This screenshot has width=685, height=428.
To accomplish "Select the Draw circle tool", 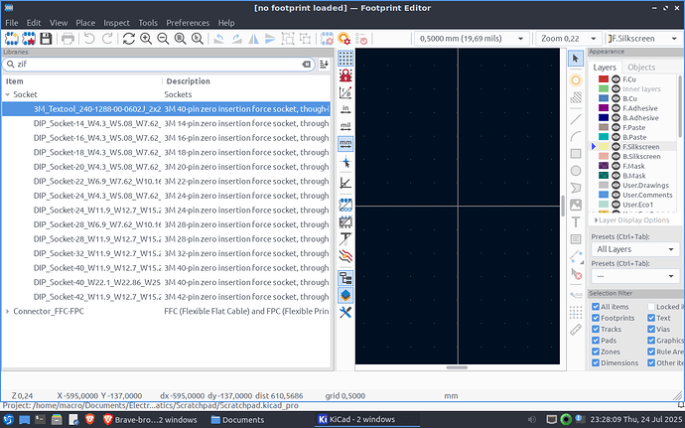I will [576, 171].
